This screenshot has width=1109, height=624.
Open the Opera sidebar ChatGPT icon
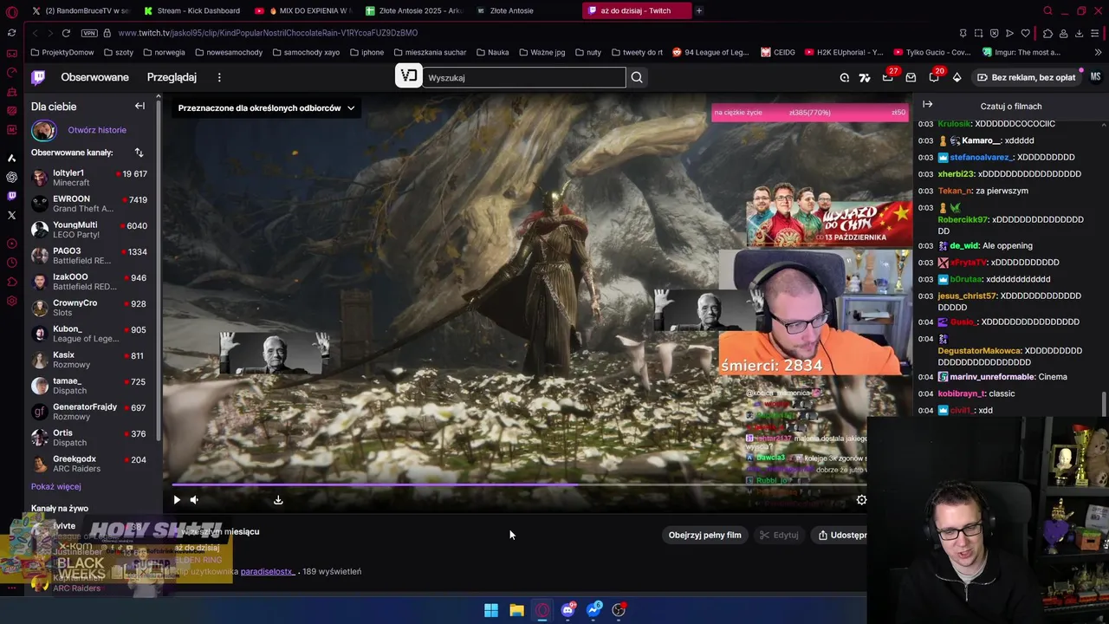(11, 177)
